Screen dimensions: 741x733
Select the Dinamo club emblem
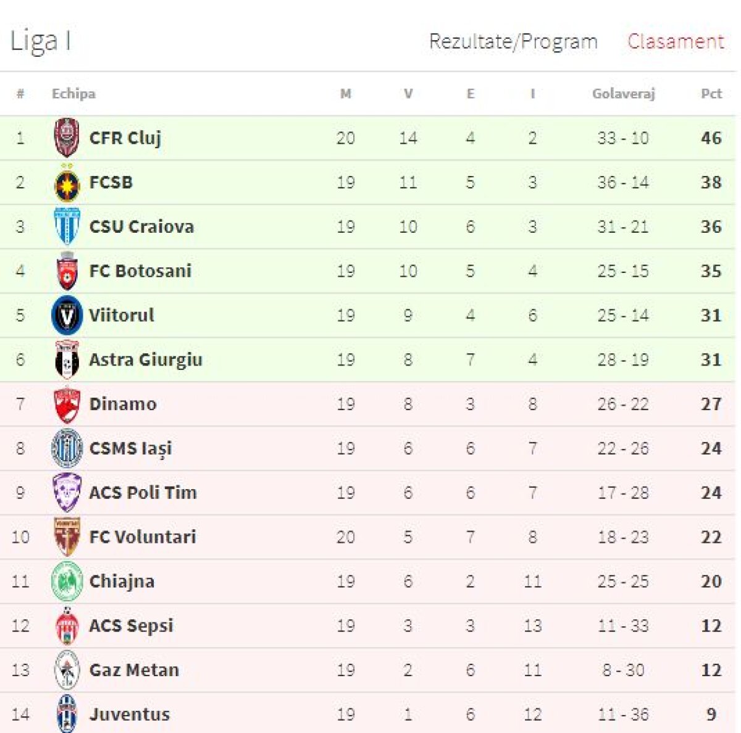67,403
